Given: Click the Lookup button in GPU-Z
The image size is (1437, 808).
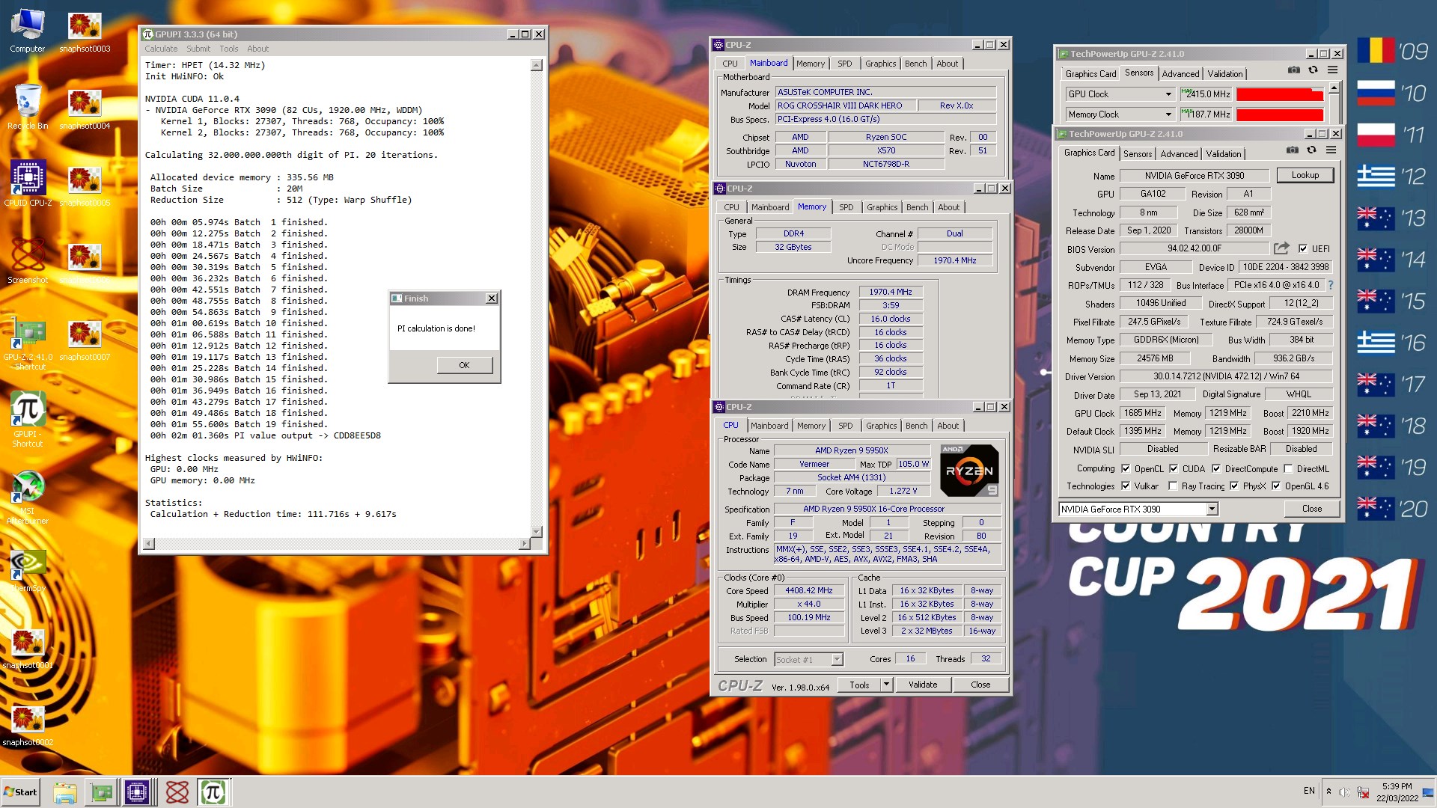Looking at the screenshot, I should click(x=1305, y=175).
